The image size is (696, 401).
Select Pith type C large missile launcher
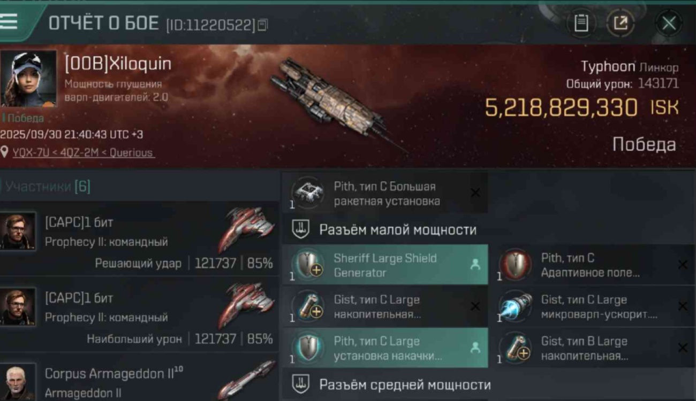tap(385, 194)
